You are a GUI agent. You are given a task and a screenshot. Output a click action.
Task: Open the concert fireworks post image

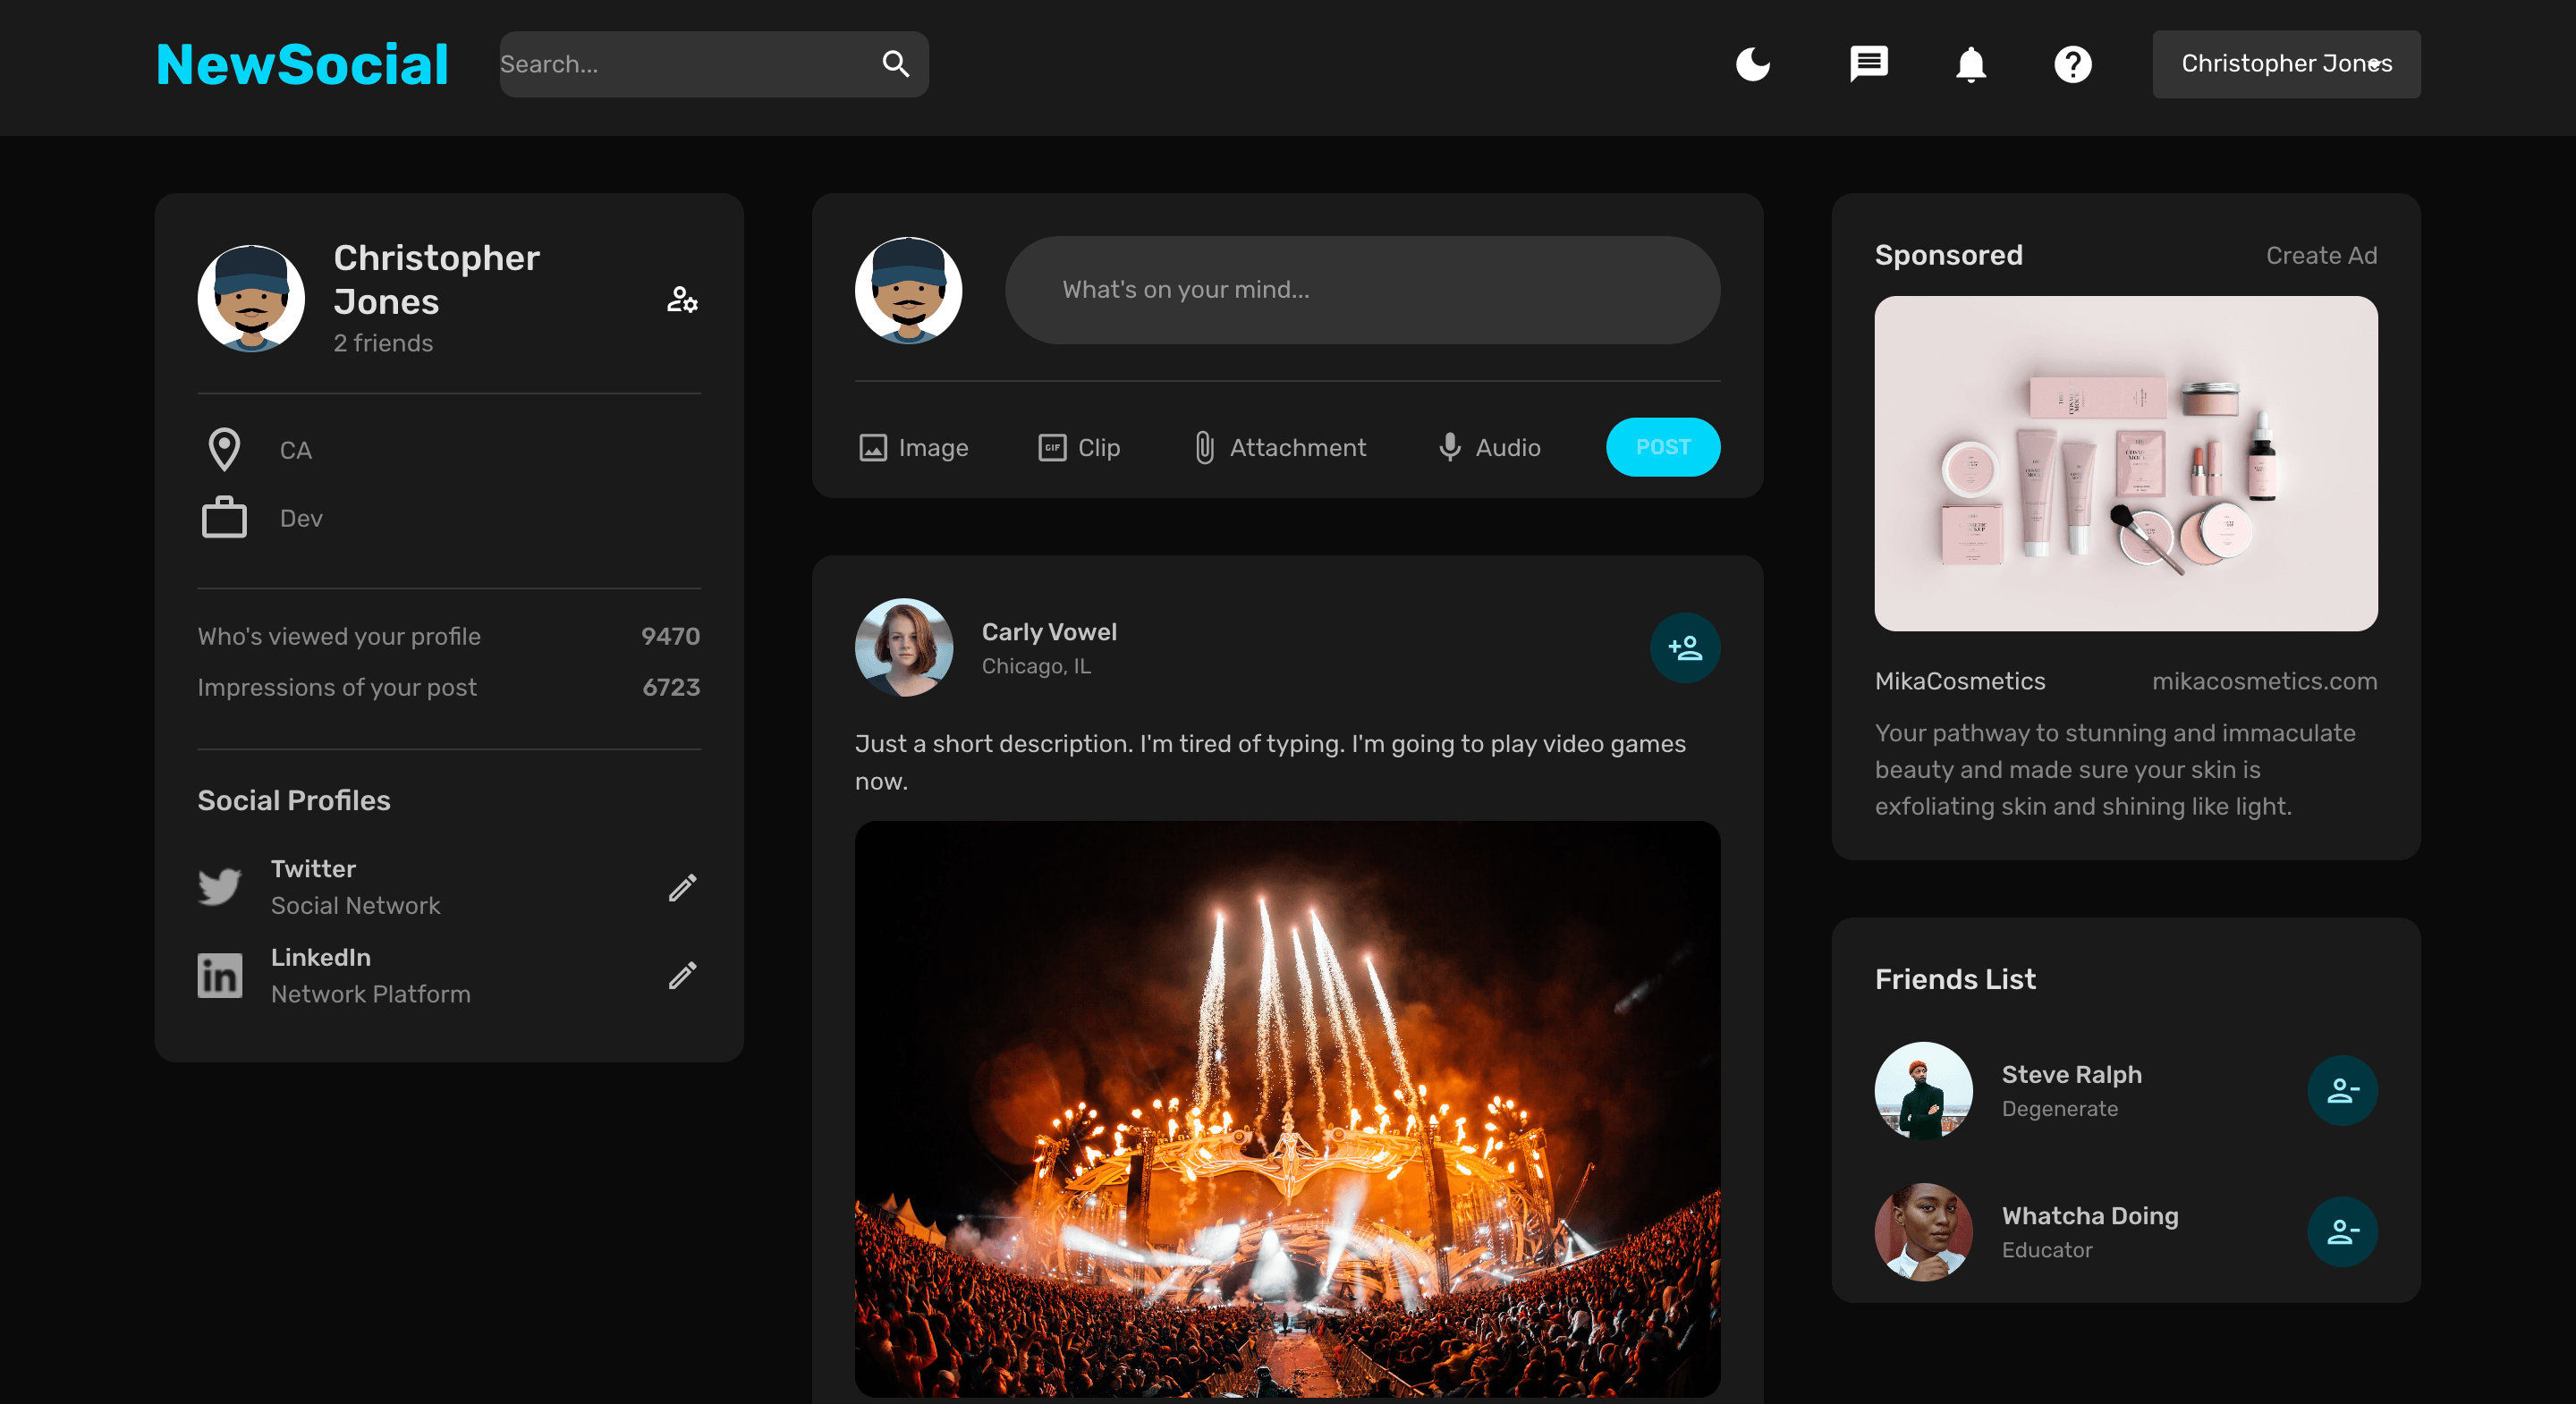click(1287, 1110)
